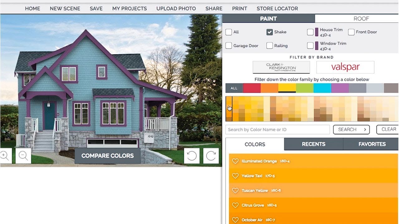
Task: Click the COMPARE COLORS button
Action: pyautogui.click(x=108, y=156)
